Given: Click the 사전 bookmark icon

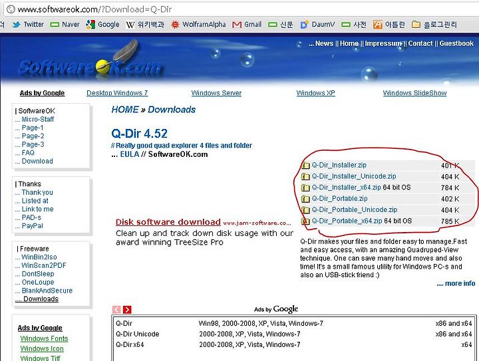Looking at the screenshot, I should (346, 25).
